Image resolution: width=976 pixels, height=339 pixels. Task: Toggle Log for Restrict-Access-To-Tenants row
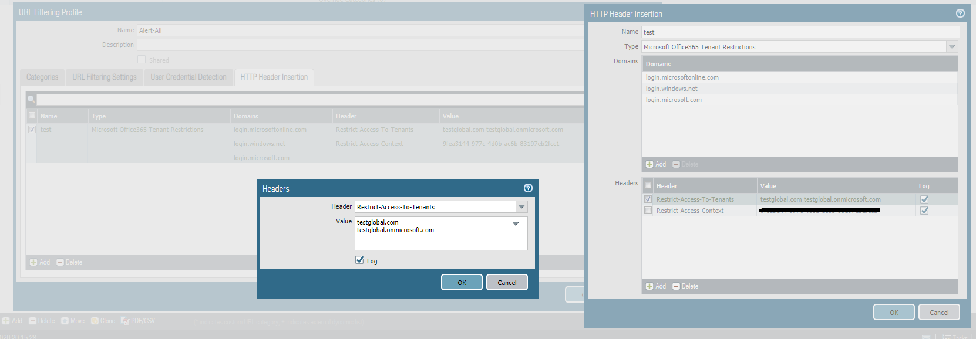coord(924,199)
